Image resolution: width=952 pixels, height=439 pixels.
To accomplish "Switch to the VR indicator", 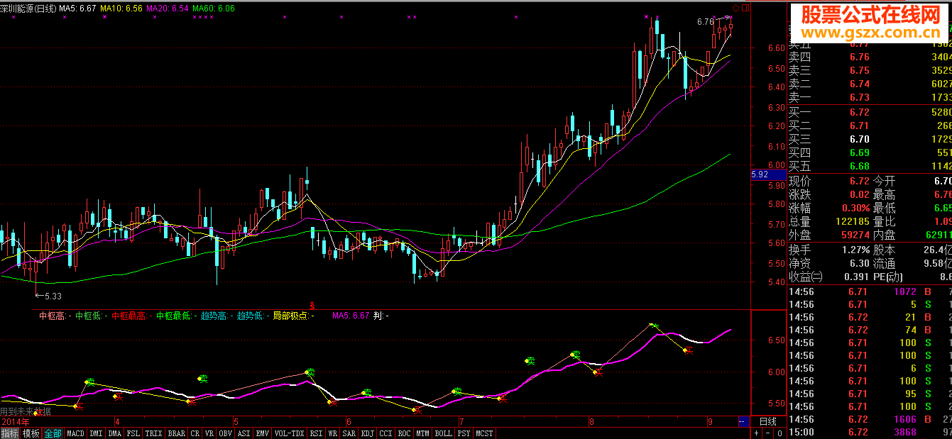I will pyautogui.click(x=209, y=433).
